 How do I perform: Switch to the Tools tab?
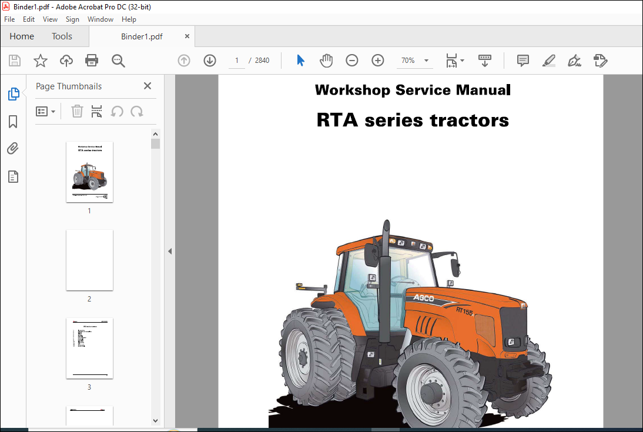tap(62, 36)
